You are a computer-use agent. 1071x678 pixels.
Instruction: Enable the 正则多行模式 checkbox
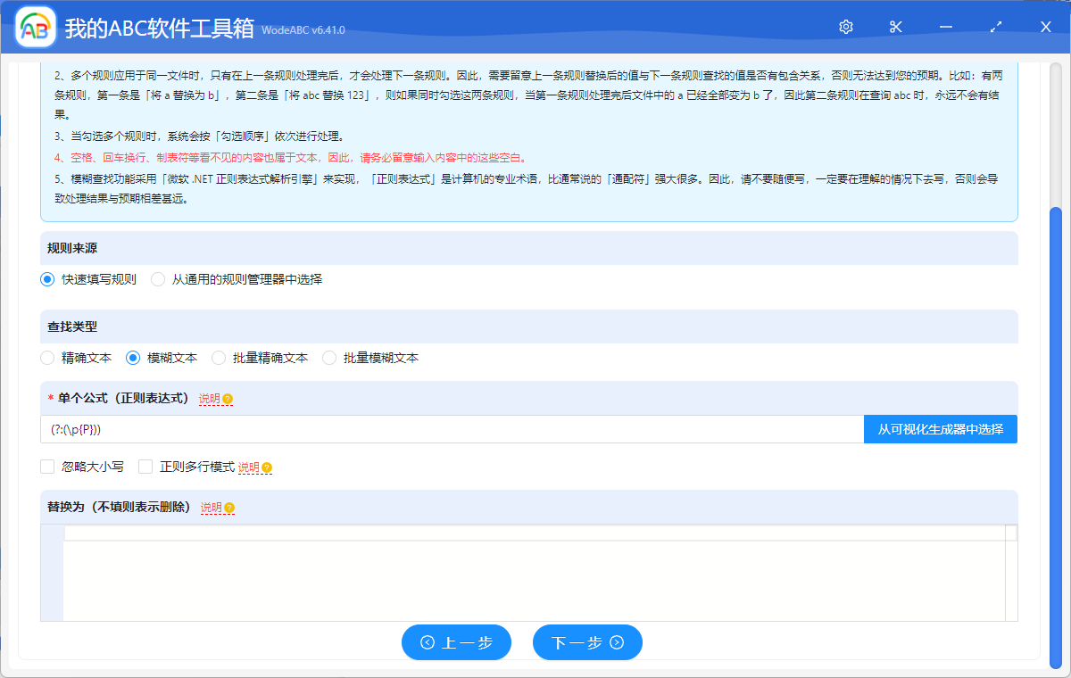(x=145, y=466)
